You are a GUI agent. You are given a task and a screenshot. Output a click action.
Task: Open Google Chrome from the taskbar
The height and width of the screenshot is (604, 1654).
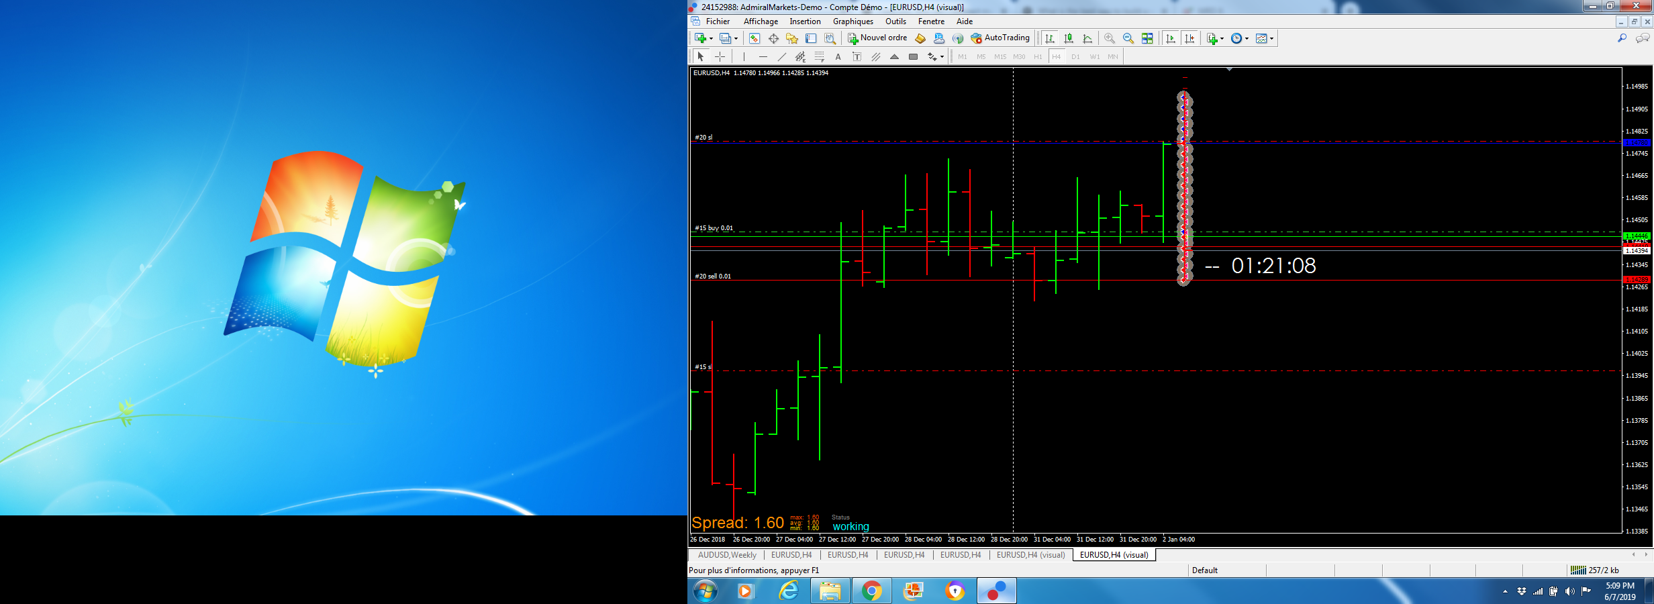coord(871,591)
